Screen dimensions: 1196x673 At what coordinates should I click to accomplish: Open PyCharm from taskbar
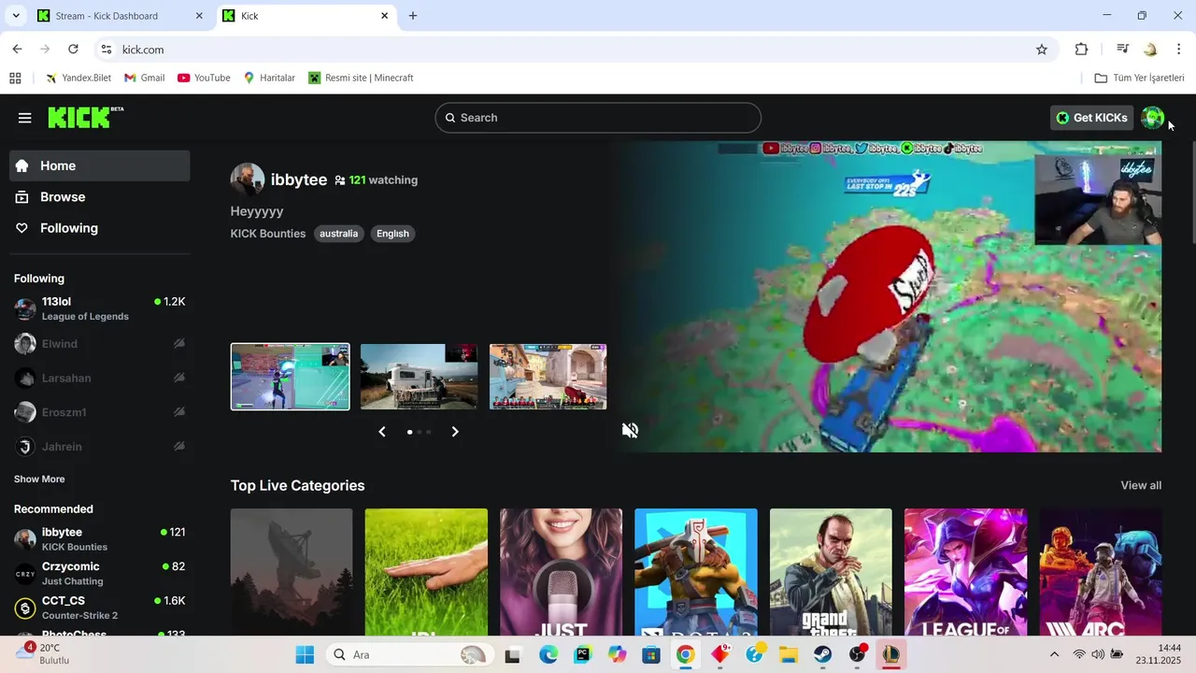[583, 654]
